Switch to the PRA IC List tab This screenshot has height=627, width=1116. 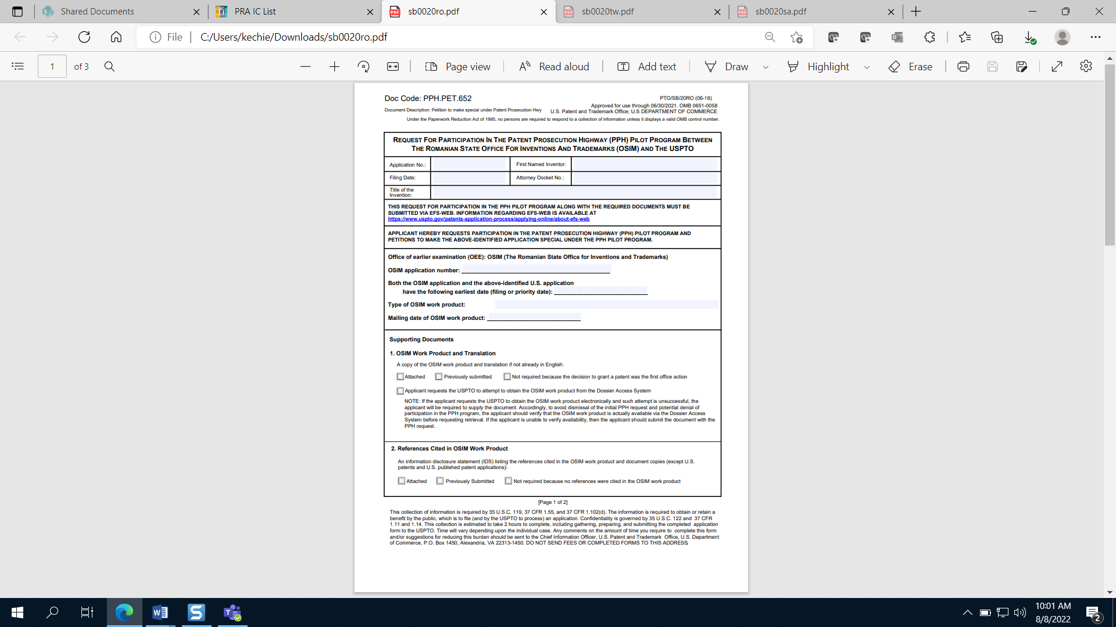pos(255,12)
